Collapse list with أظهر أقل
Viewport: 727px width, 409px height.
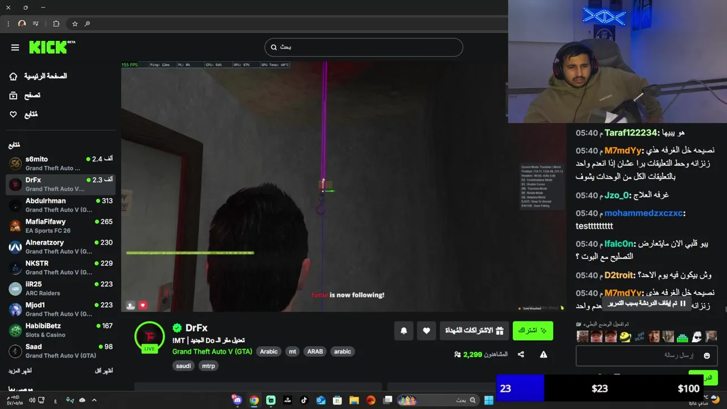pyautogui.click(x=104, y=371)
